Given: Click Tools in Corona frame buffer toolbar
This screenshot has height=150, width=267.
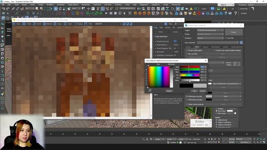Looking at the screenshot, I should point(68,24).
